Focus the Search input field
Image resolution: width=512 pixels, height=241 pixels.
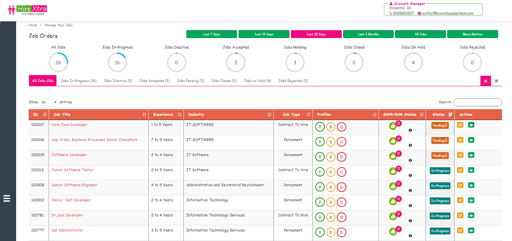point(478,102)
